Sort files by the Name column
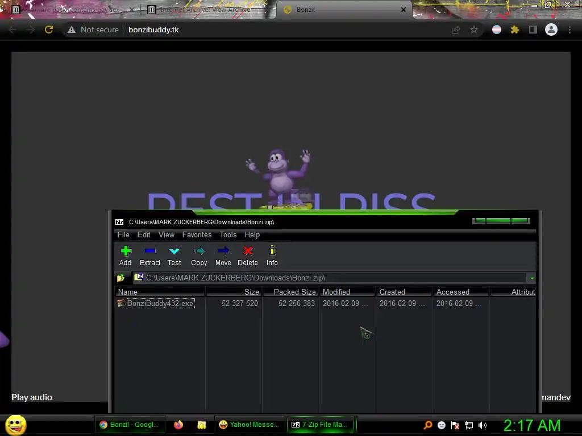This screenshot has height=436, width=582. click(160, 292)
